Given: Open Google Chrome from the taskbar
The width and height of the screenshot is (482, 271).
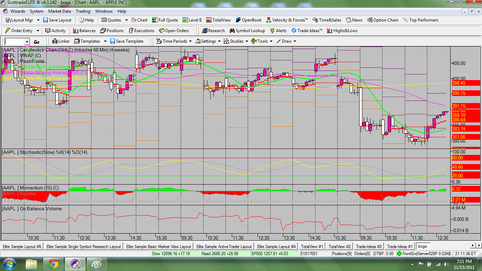Looking at the screenshot, I should 53,264.
